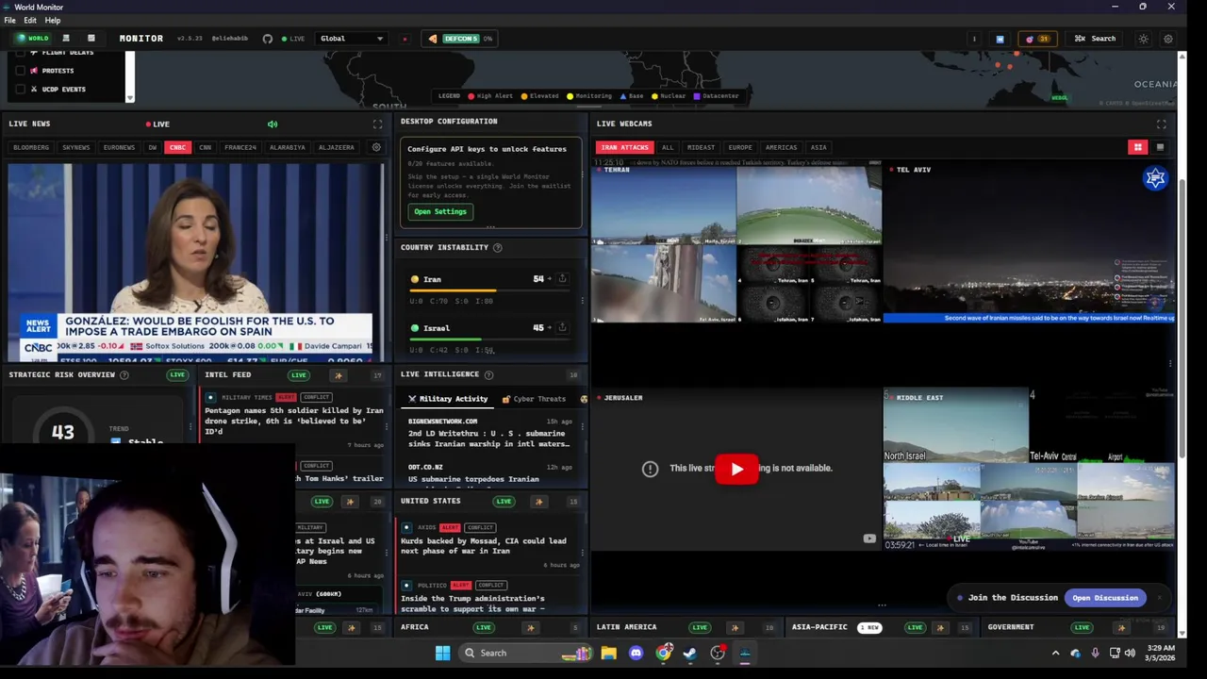The image size is (1207, 679).
Task: Summarize Intel Feed with sparkle icon
Action: click(x=339, y=375)
